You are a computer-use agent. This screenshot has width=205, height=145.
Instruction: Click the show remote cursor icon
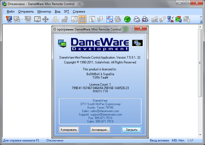pyautogui.click(x=92, y=19)
